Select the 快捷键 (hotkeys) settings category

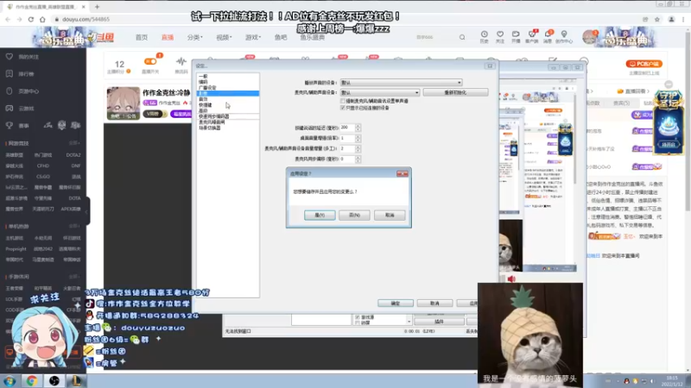click(206, 104)
